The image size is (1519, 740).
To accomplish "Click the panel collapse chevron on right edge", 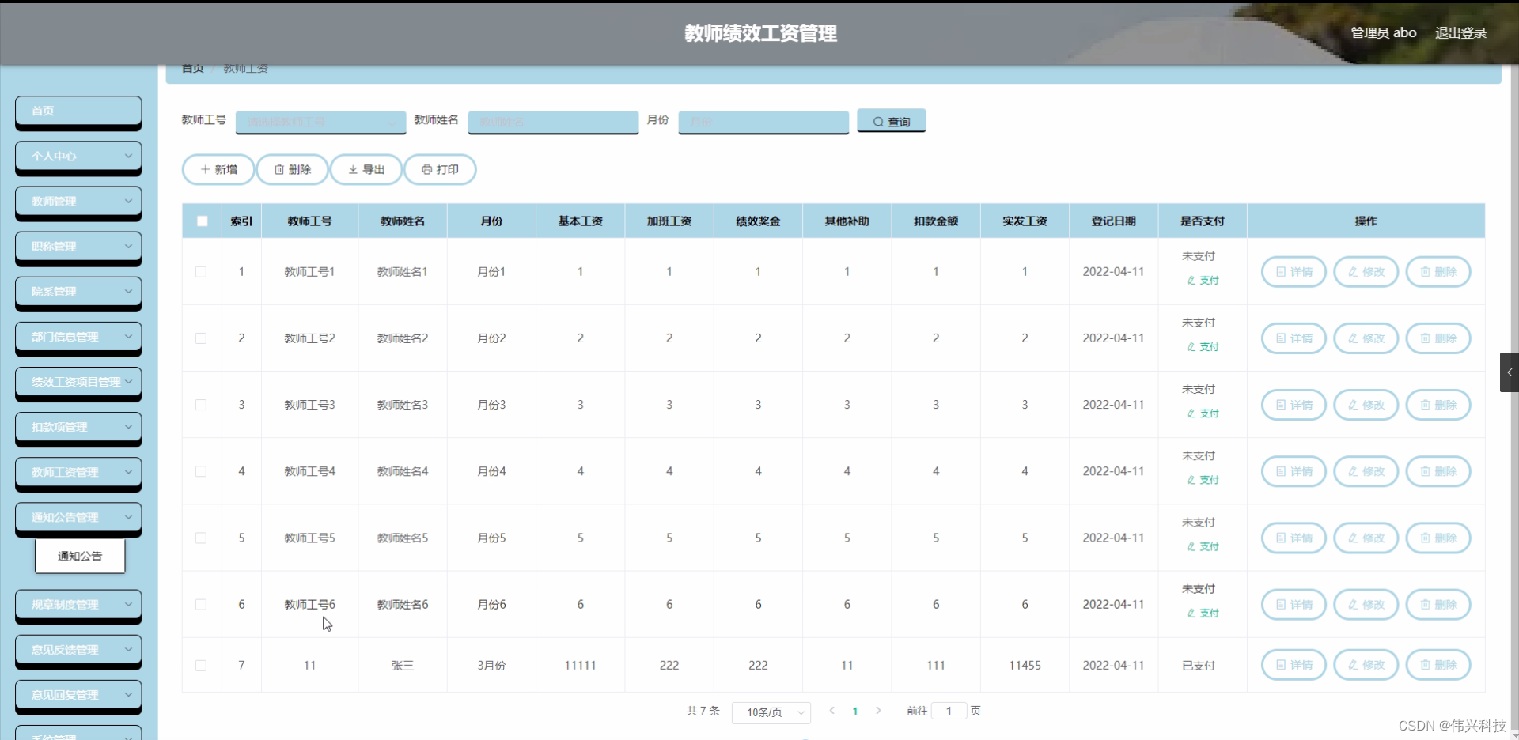I will click(1510, 372).
